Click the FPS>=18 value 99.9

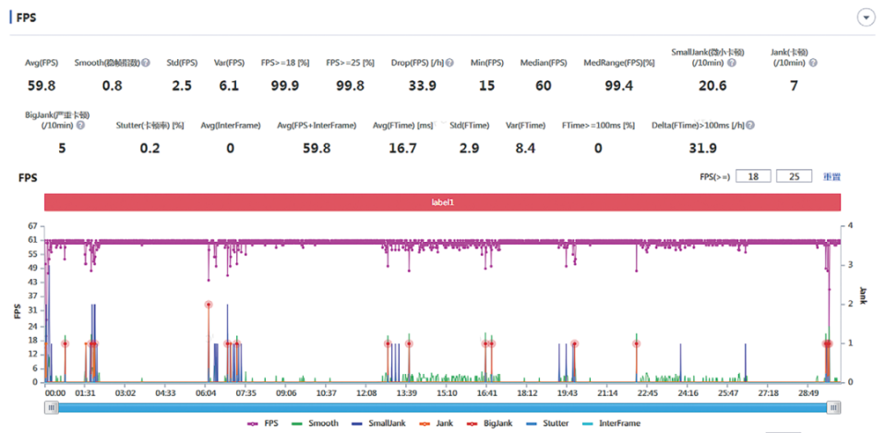click(285, 86)
